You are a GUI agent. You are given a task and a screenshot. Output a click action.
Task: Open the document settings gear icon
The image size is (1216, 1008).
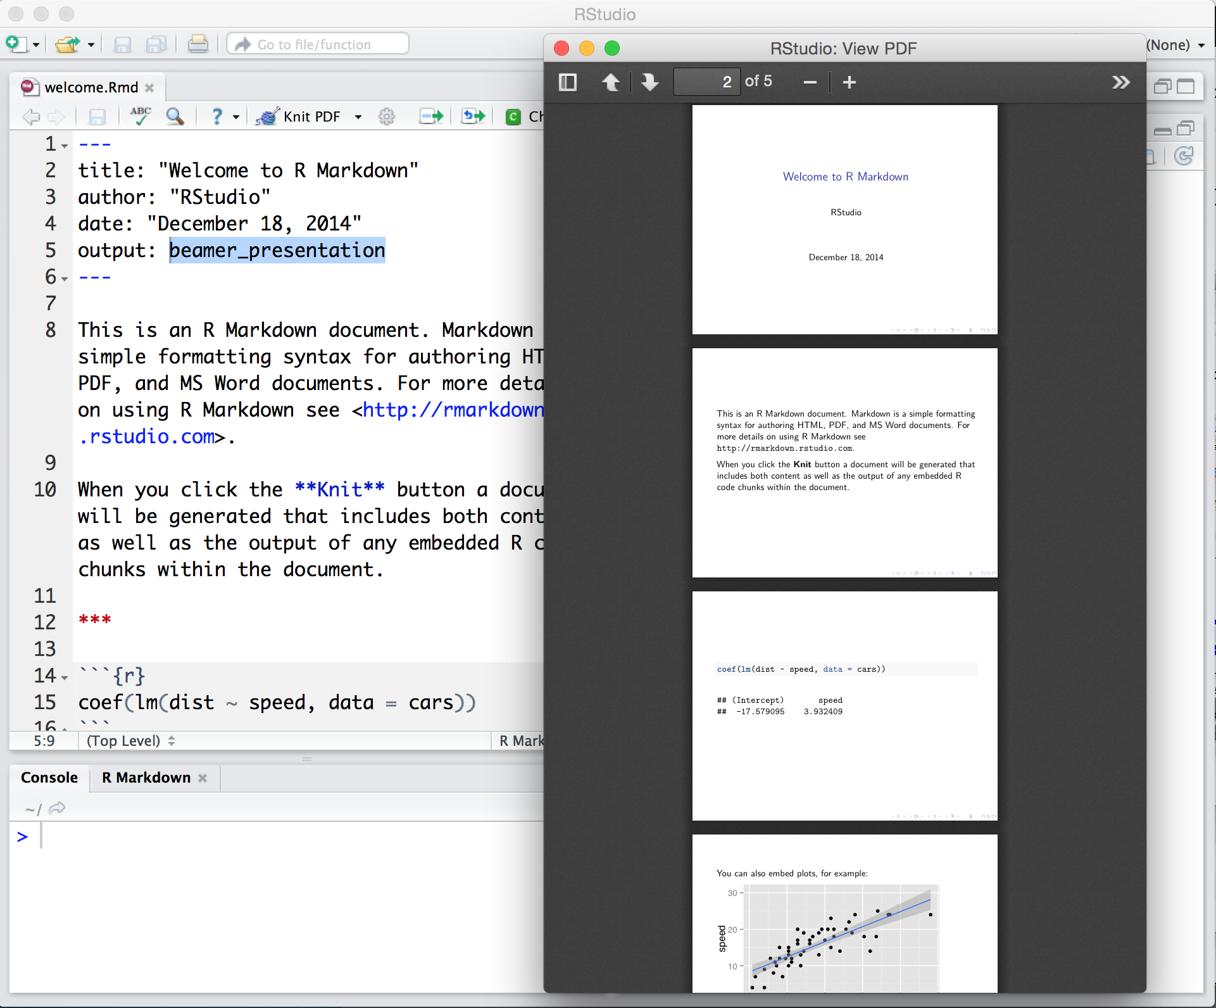click(x=387, y=117)
